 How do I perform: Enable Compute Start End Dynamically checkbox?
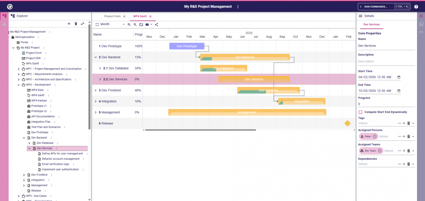[360, 112]
